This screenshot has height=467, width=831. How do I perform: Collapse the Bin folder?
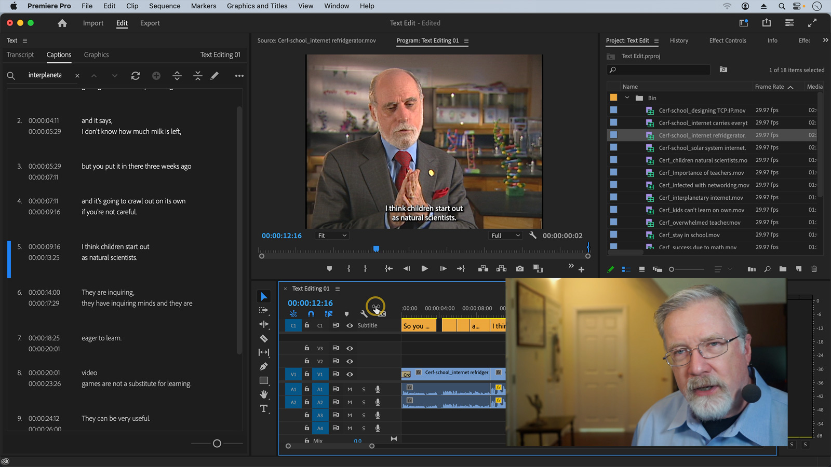(x=627, y=98)
